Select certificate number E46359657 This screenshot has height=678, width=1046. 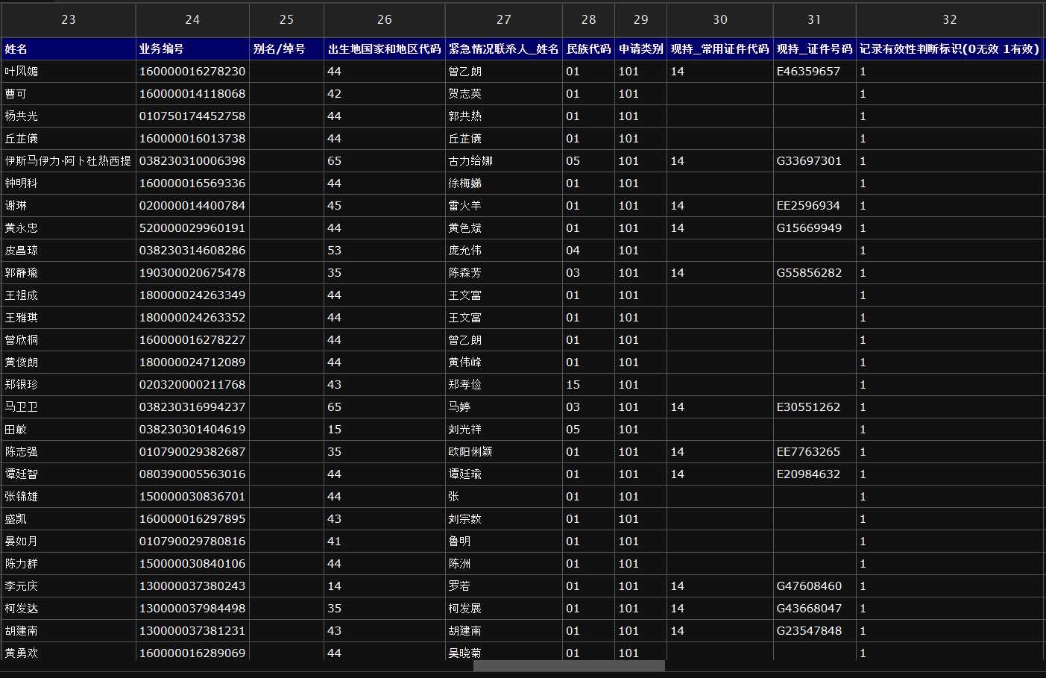[814, 72]
